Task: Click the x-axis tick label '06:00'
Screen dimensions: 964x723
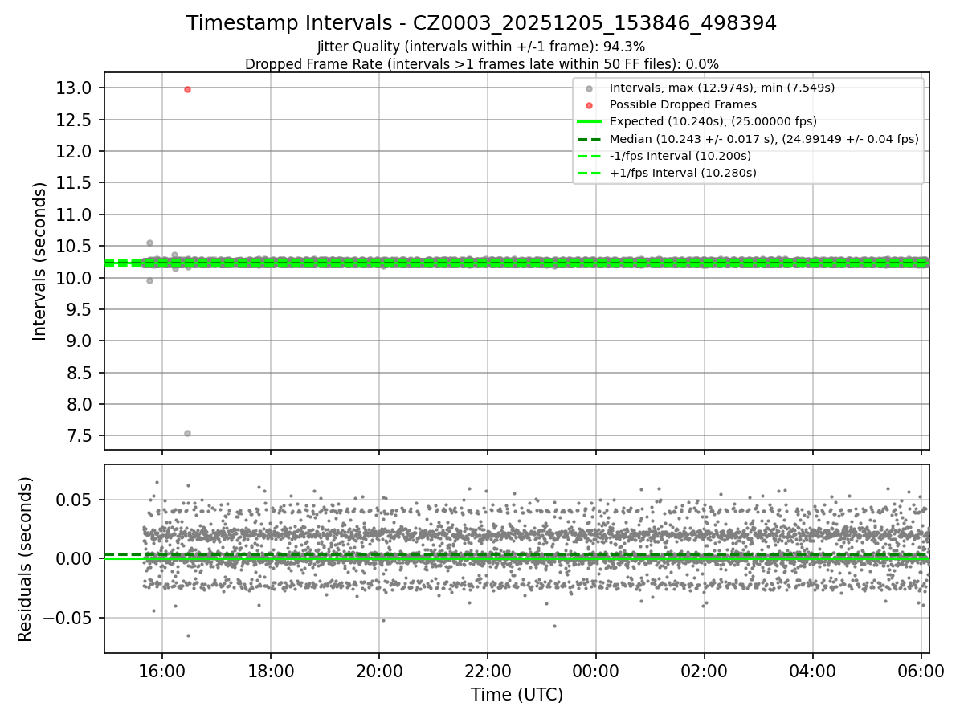Action: click(921, 671)
